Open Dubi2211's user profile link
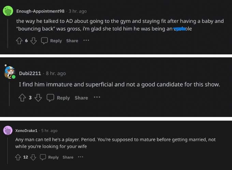Image resolution: width=232 pixels, height=170 pixels. tap(30, 73)
